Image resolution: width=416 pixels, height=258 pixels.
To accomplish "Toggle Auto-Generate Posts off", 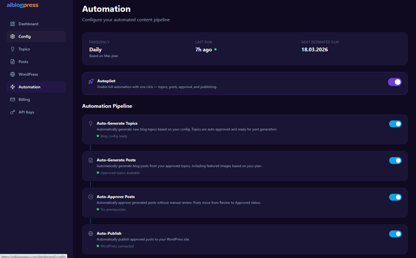I will [x=395, y=160].
